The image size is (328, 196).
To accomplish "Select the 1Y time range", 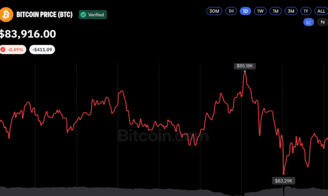I will tap(306, 11).
